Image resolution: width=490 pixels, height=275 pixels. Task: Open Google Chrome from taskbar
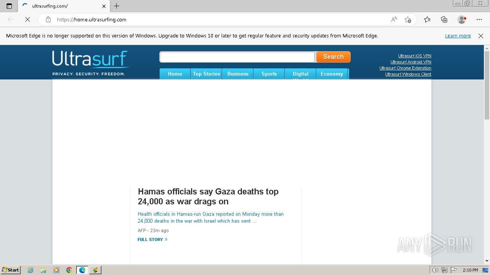coord(69,270)
